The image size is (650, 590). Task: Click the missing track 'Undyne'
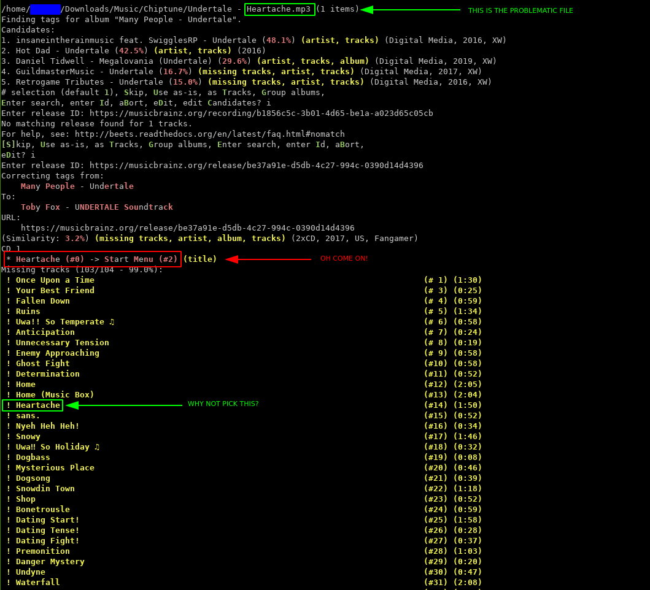coord(30,572)
